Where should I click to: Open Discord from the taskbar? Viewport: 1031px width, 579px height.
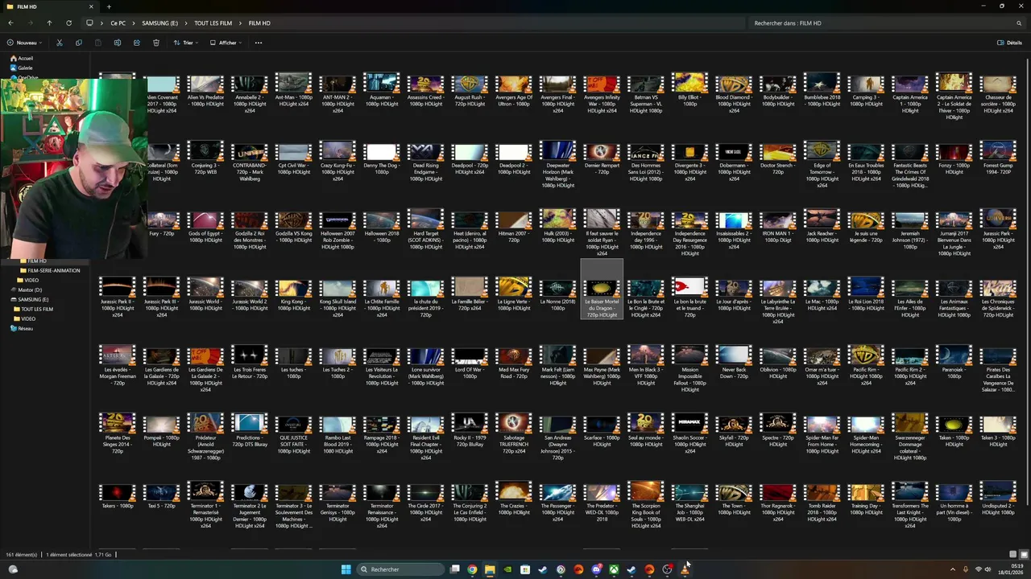pos(596,569)
